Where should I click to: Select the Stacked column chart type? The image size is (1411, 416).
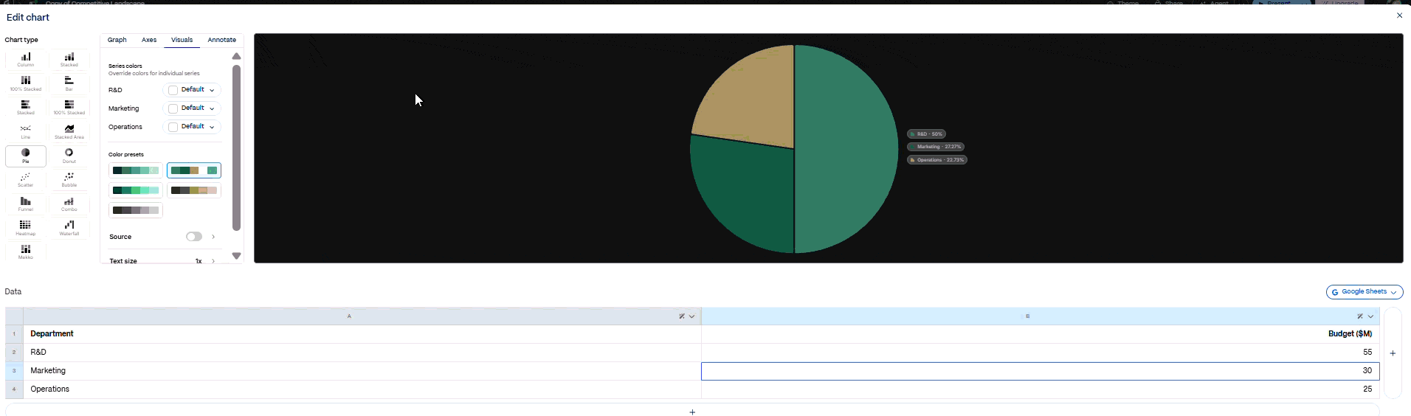(x=69, y=60)
